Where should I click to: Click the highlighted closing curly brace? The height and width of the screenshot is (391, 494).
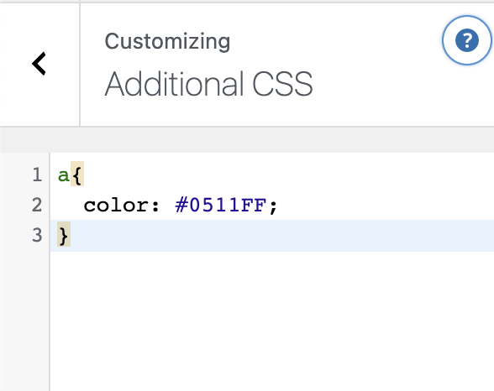[x=64, y=234]
